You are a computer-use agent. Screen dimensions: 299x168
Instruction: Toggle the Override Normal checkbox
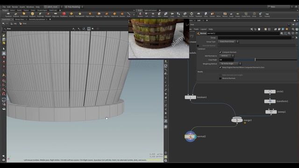click(x=198, y=46)
